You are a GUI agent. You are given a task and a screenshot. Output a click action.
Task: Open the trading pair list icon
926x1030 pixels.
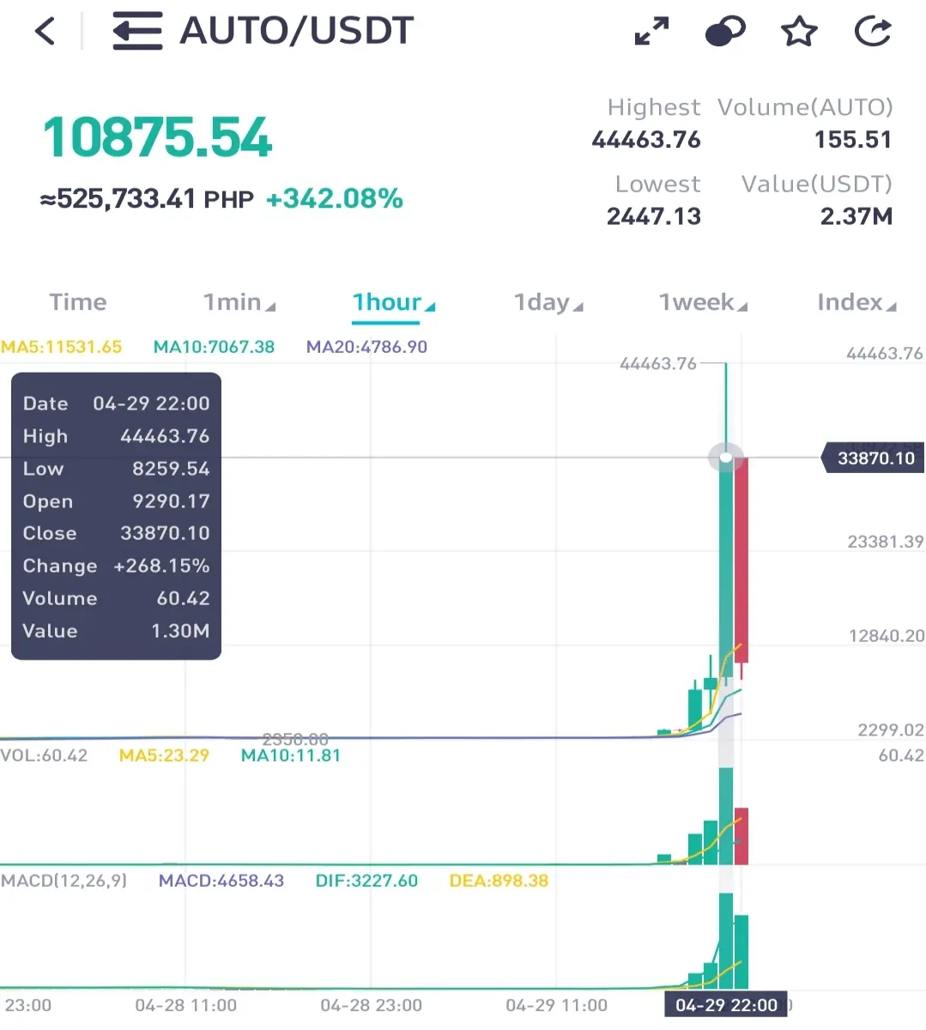coord(137,32)
